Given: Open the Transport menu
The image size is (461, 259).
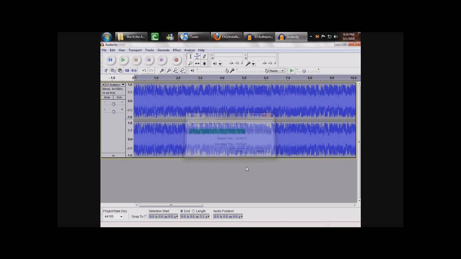Looking at the screenshot, I should click(135, 50).
